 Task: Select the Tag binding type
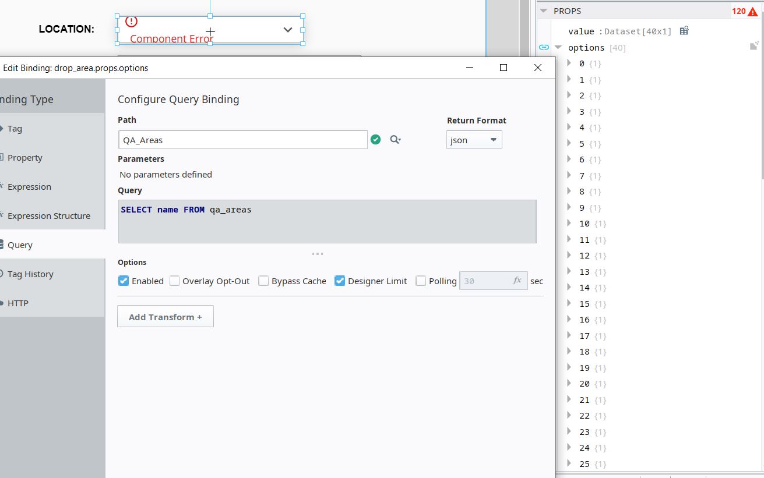click(x=52, y=129)
